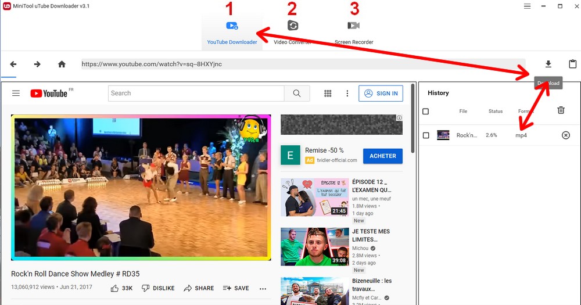Click the Rock'n download thumbnail
This screenshot has height=305, width=581.
click(x=443, y=135)
